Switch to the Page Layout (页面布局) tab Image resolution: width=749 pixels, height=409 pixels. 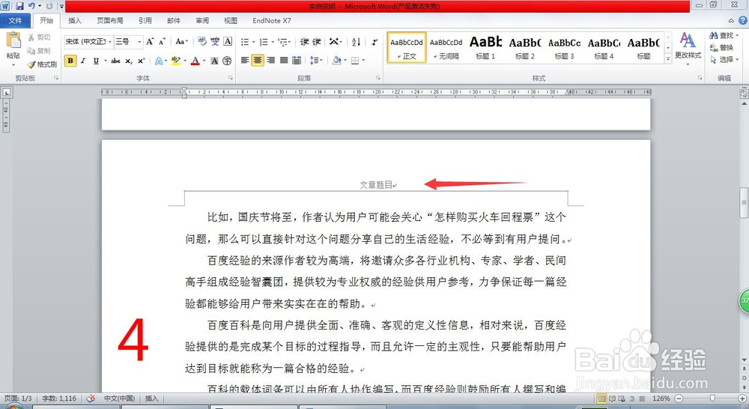tap(110, 20)
